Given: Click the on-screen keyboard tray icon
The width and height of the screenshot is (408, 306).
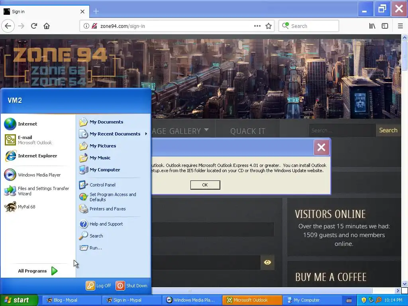Looking at the screenshot, I should 349,300.
